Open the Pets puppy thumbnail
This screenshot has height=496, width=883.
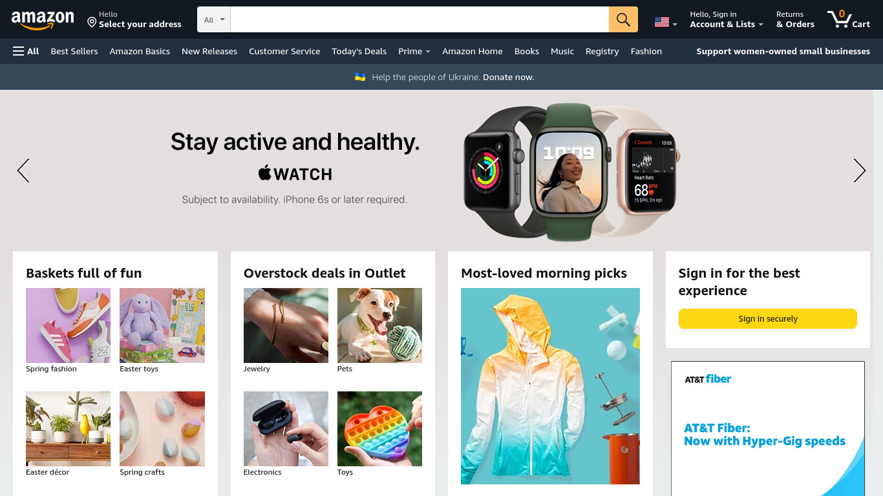pyautogui.click(x=379, y=325)
